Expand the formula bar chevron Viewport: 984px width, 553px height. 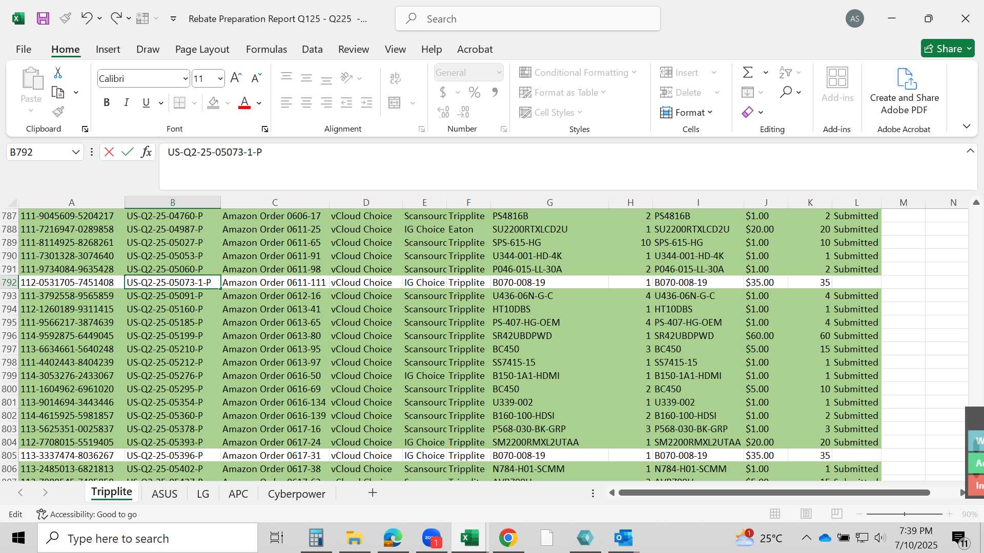click(x=970, y=151)
